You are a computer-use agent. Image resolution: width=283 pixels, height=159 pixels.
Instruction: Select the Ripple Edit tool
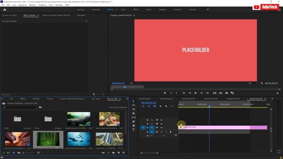coord(134,109)
